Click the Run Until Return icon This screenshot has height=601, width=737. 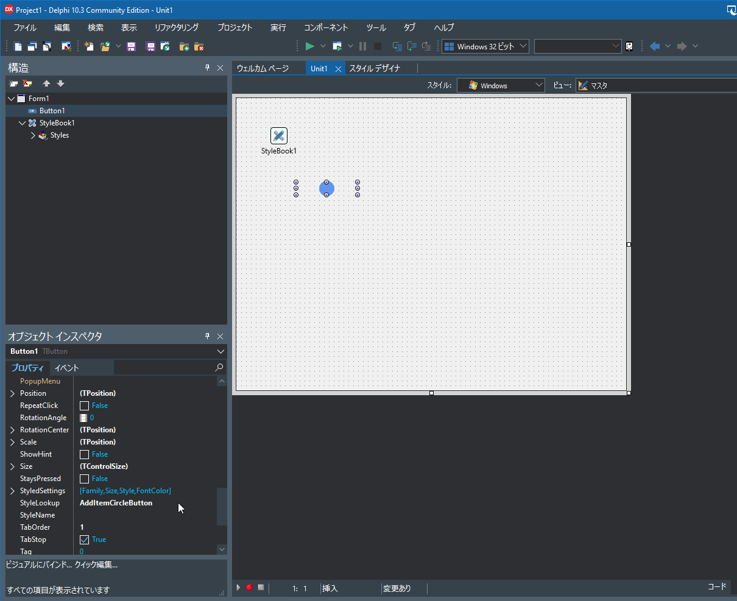(426, 46)
